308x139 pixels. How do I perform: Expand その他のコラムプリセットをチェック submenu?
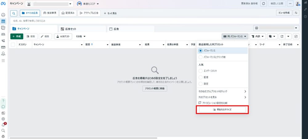[222, 91]
